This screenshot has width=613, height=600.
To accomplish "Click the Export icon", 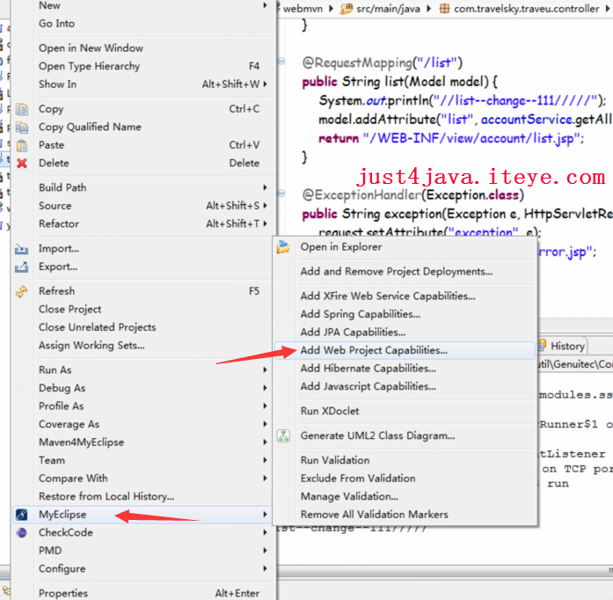I will click(22, 267).
